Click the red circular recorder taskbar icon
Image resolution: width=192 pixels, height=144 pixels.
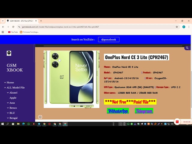49,124
